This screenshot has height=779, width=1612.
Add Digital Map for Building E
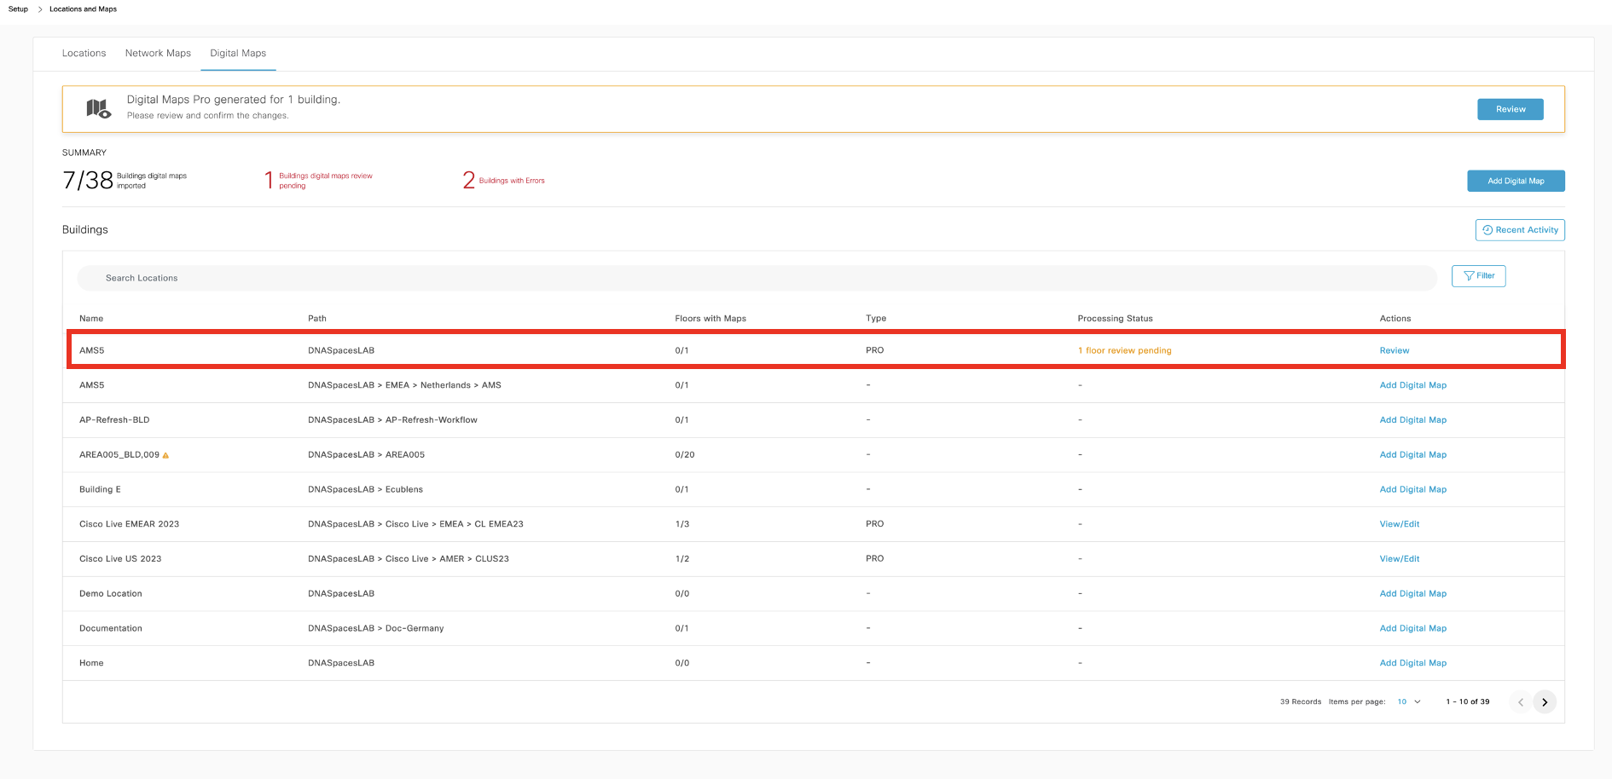coord(1412,489)
